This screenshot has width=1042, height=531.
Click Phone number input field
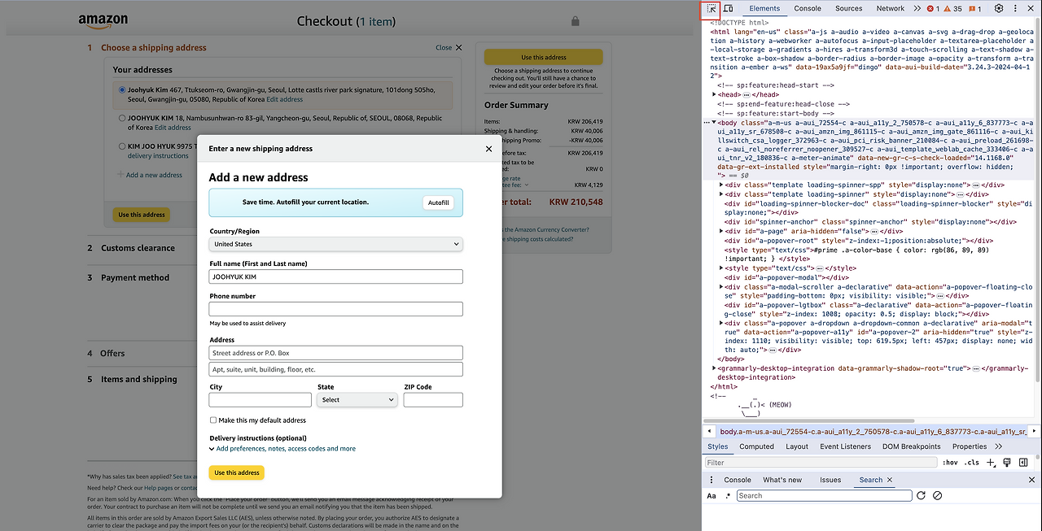click(336, 309)
